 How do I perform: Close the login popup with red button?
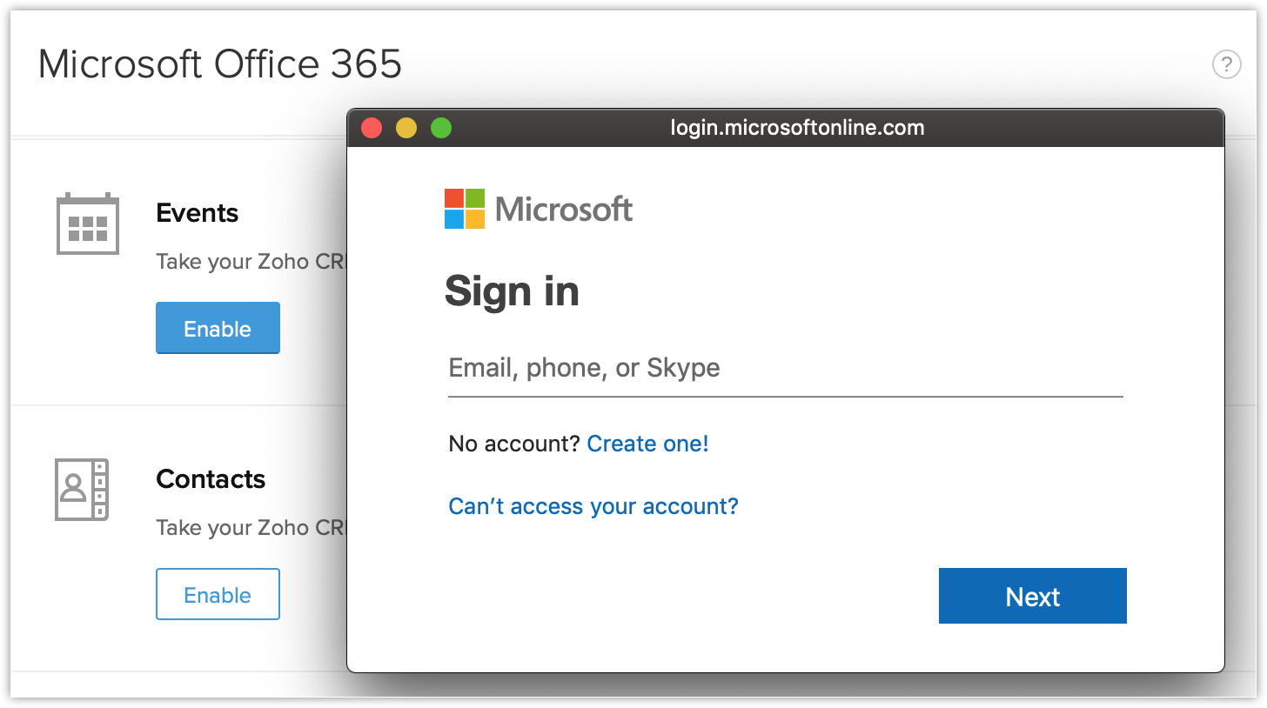point(372,129)
